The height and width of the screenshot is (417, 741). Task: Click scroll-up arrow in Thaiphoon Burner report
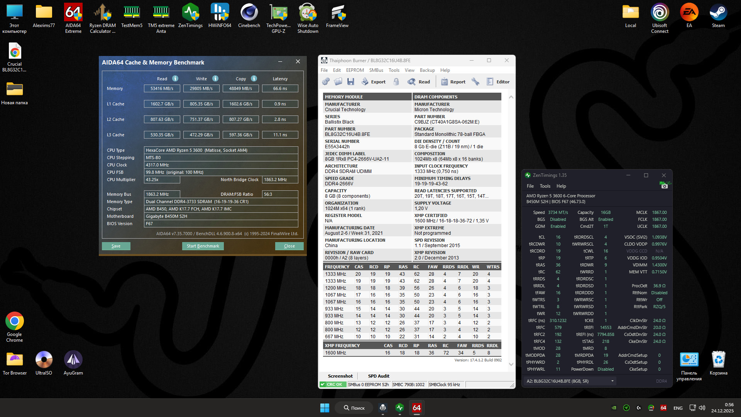click(x=511, y=97)
